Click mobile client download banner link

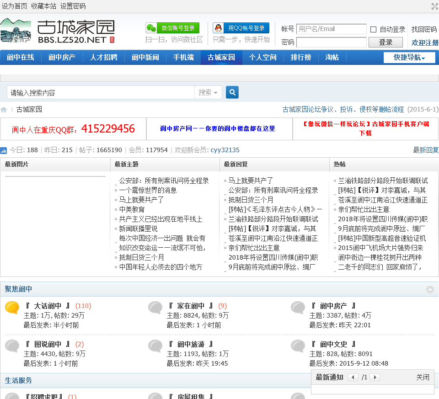pos(366,128)
